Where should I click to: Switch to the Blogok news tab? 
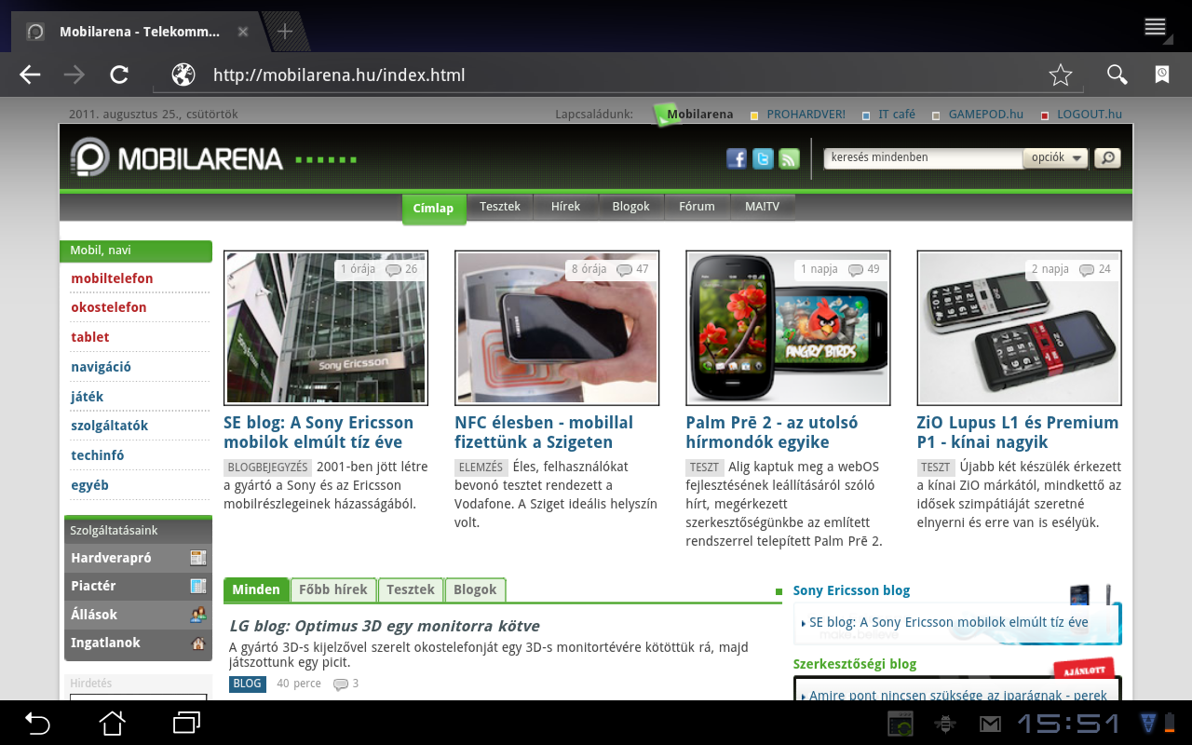[x=475, y=589]
